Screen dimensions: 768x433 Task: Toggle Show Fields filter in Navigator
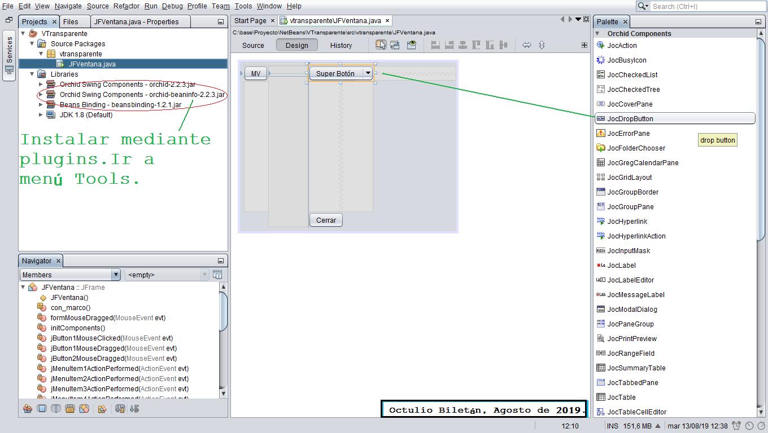[42, 409]
